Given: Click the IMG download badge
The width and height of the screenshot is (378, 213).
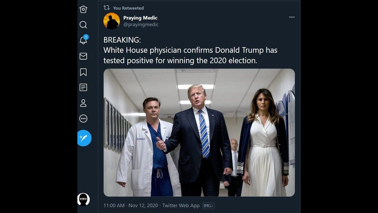Looking at the screenshot, I should pyautogui.click(x=208, y=206).
